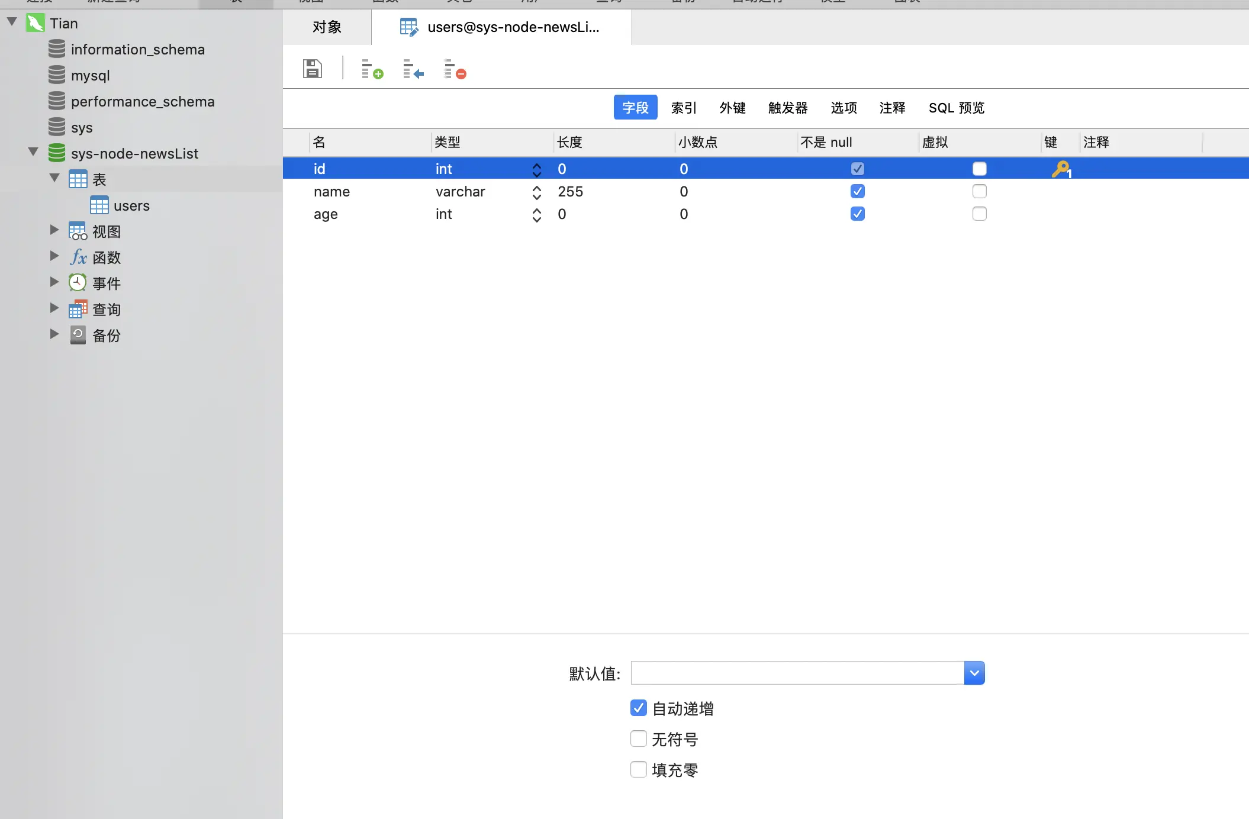Click the primary key icon in the id row
Image resolution: width=1249 pixels, height=819 pixels.
point(1061,169)
